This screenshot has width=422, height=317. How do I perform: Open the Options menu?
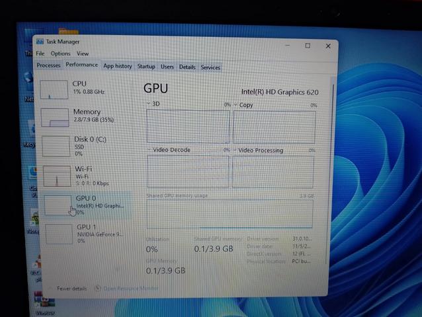(x=60, y=53)
